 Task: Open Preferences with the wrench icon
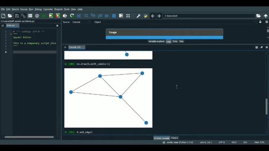pyautogui.click(x=138, y=16)
